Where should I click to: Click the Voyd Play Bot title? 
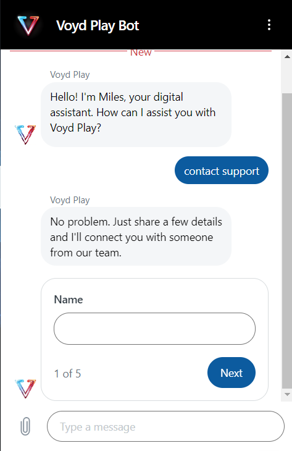[x=98, y=25]
